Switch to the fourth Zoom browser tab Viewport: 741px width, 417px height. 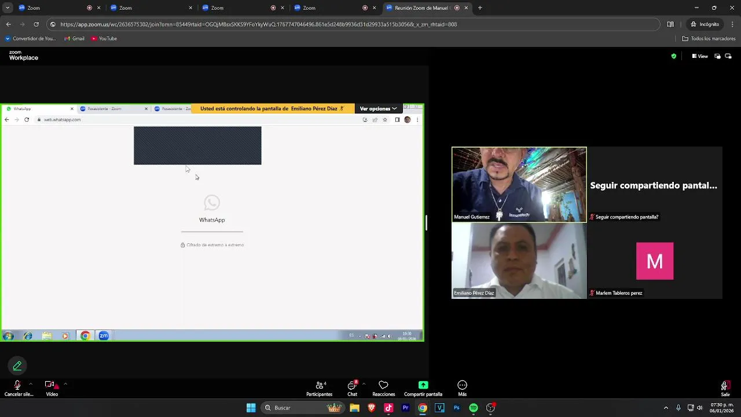pyautogui.click(x=335, y=8)
